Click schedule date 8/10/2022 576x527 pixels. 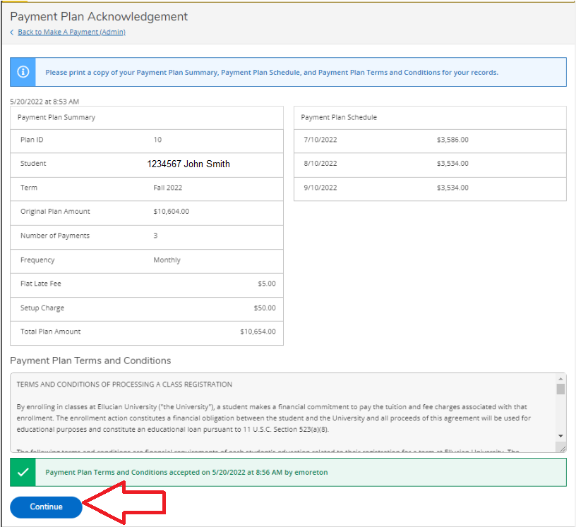pyautogui.click(x=320, y=164)
